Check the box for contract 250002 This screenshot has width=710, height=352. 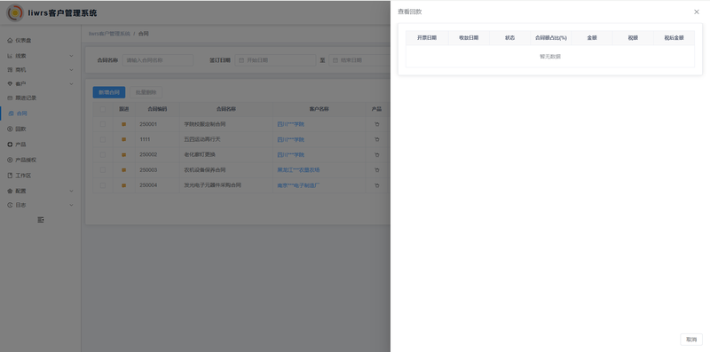[x=103, y=155]
